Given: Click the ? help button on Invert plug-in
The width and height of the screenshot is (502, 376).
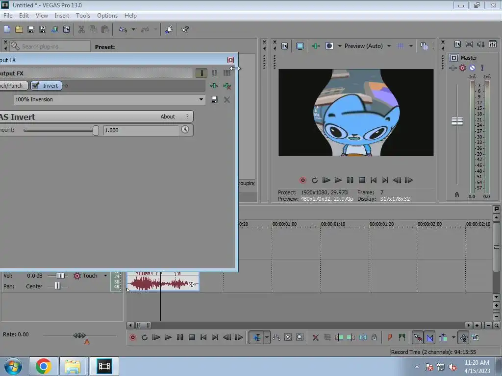Looking at the screenshot, I should (187, 117).
